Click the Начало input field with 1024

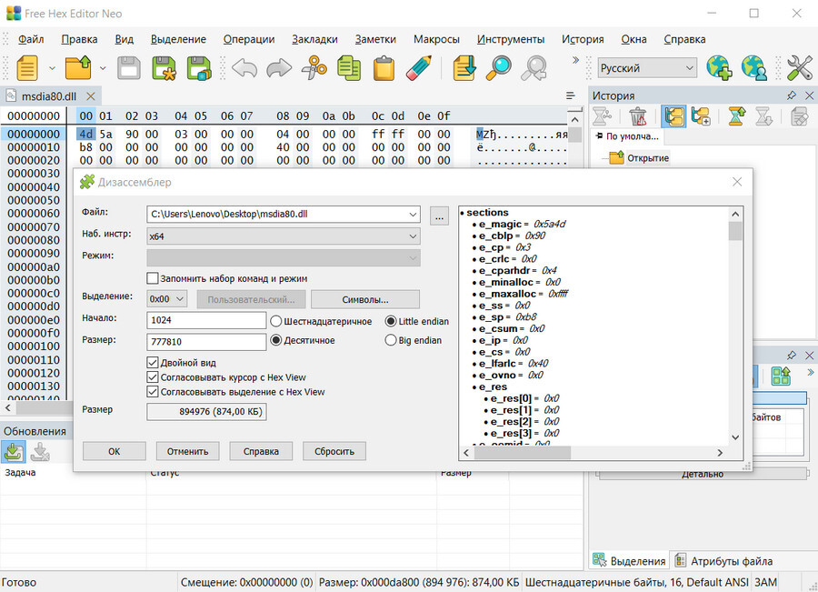206,320
